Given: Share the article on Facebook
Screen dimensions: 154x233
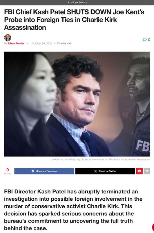Looking at the screenshot, I should (44, 171).
